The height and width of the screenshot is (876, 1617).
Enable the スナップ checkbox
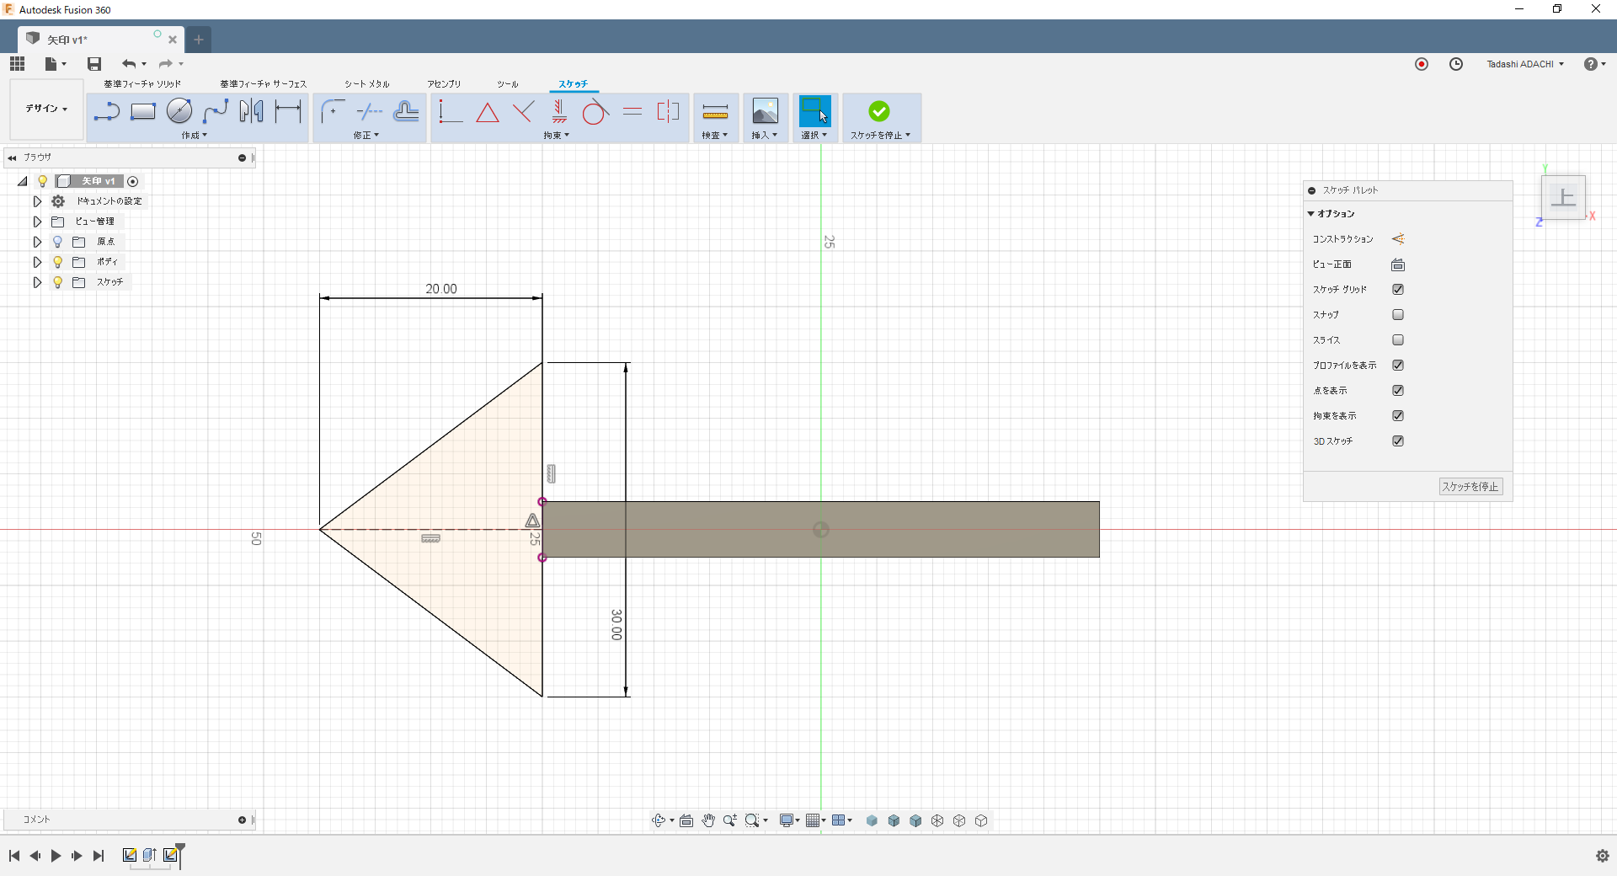(1398, 315)
